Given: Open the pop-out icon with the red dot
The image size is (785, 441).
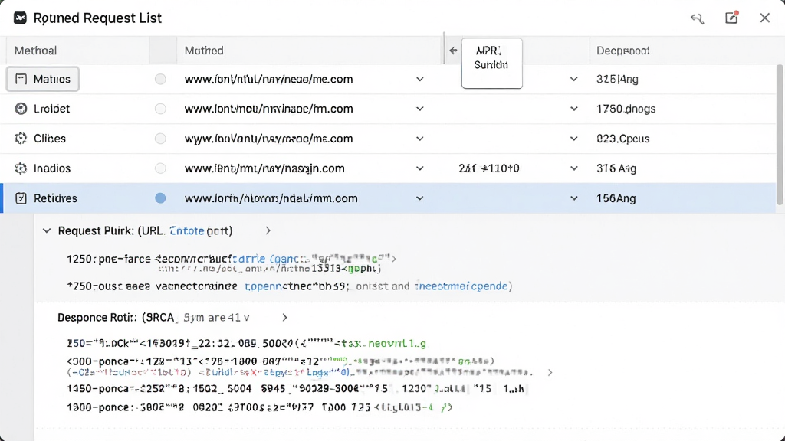Looking at the screenshot, I should [x=732, y=18].
